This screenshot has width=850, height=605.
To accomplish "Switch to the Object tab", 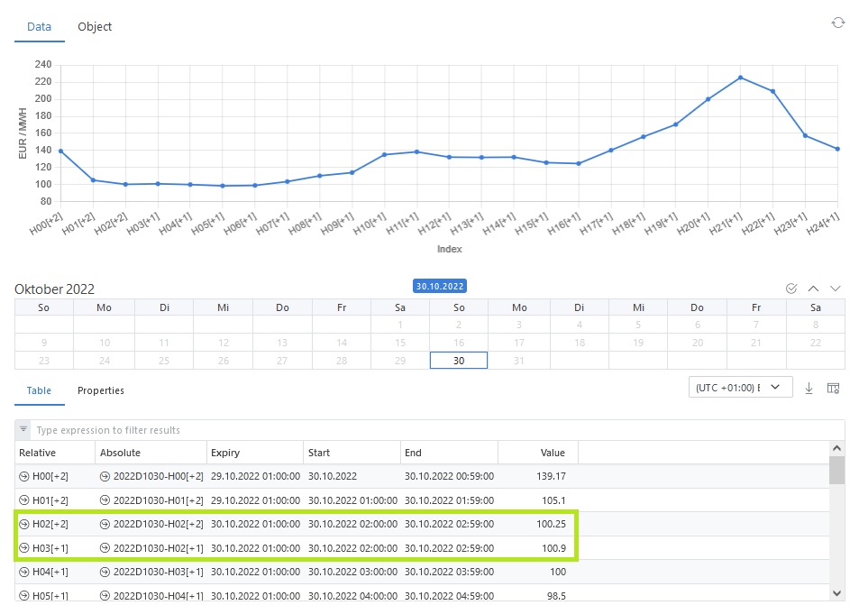I will tap(95, 27).
